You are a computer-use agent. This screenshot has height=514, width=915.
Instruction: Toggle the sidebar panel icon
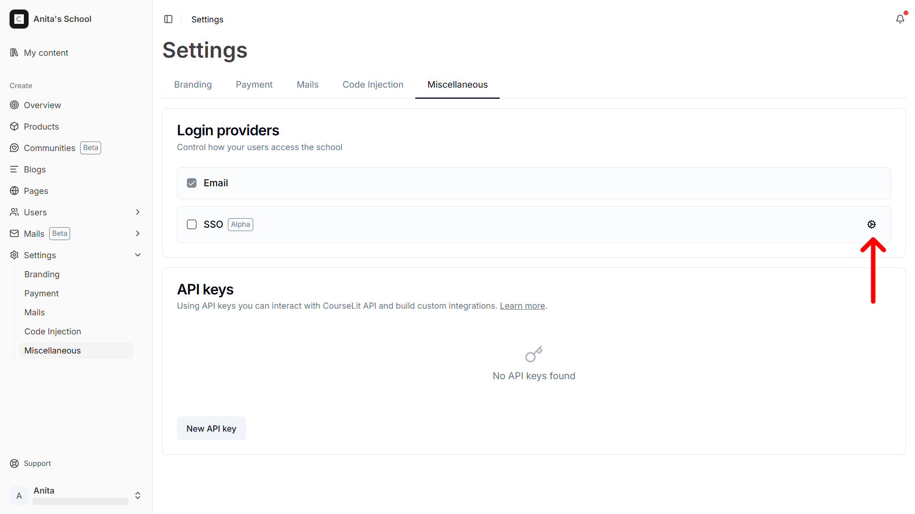click(x=168, y=19)
